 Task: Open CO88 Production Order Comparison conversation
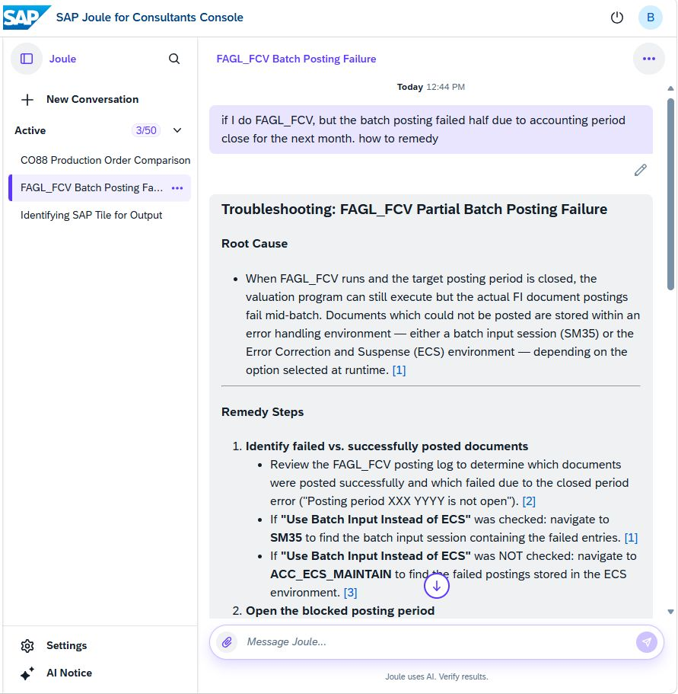click(105, 160)
